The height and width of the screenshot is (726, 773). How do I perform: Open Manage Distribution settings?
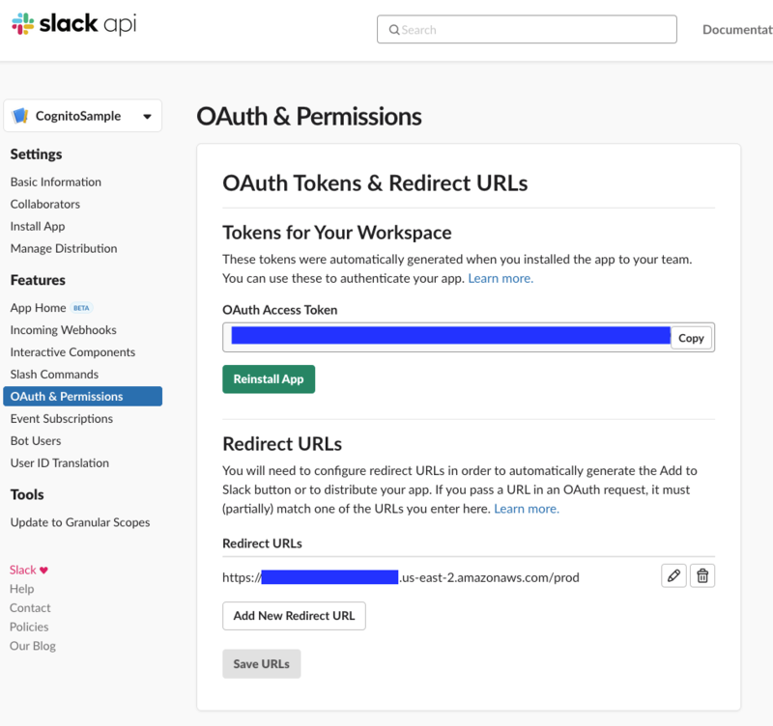point(64,248)
